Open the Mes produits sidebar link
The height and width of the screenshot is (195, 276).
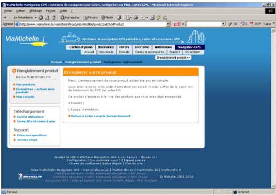26,85
